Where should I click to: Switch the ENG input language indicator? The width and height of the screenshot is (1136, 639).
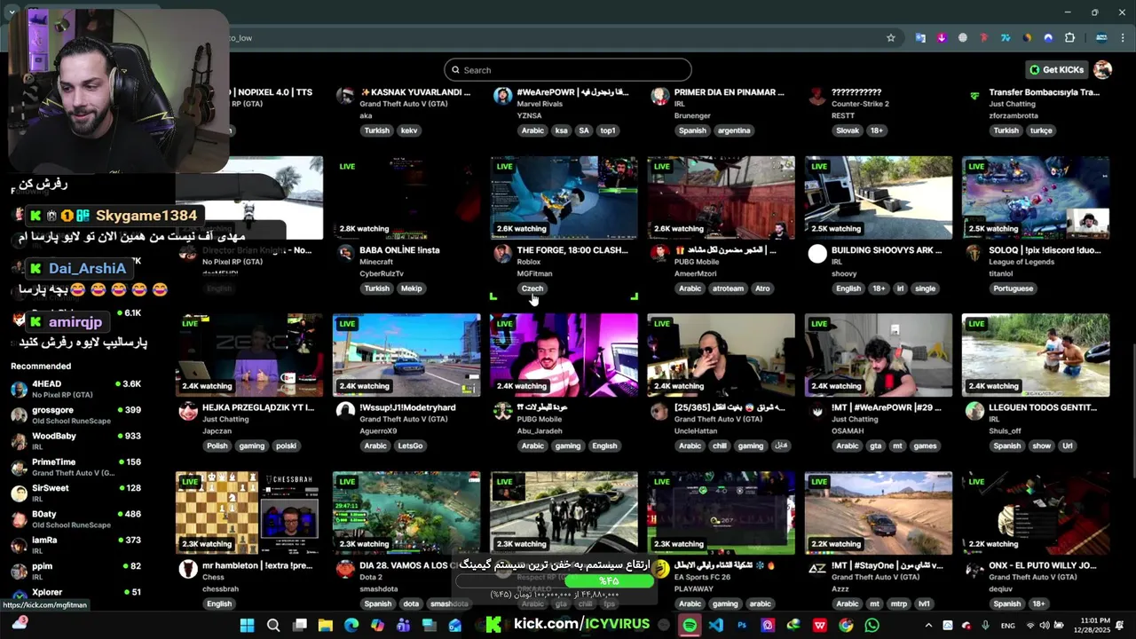coord(1007,626)
